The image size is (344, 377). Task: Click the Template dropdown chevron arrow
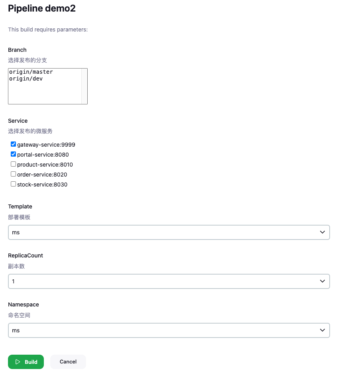[322, 232]
